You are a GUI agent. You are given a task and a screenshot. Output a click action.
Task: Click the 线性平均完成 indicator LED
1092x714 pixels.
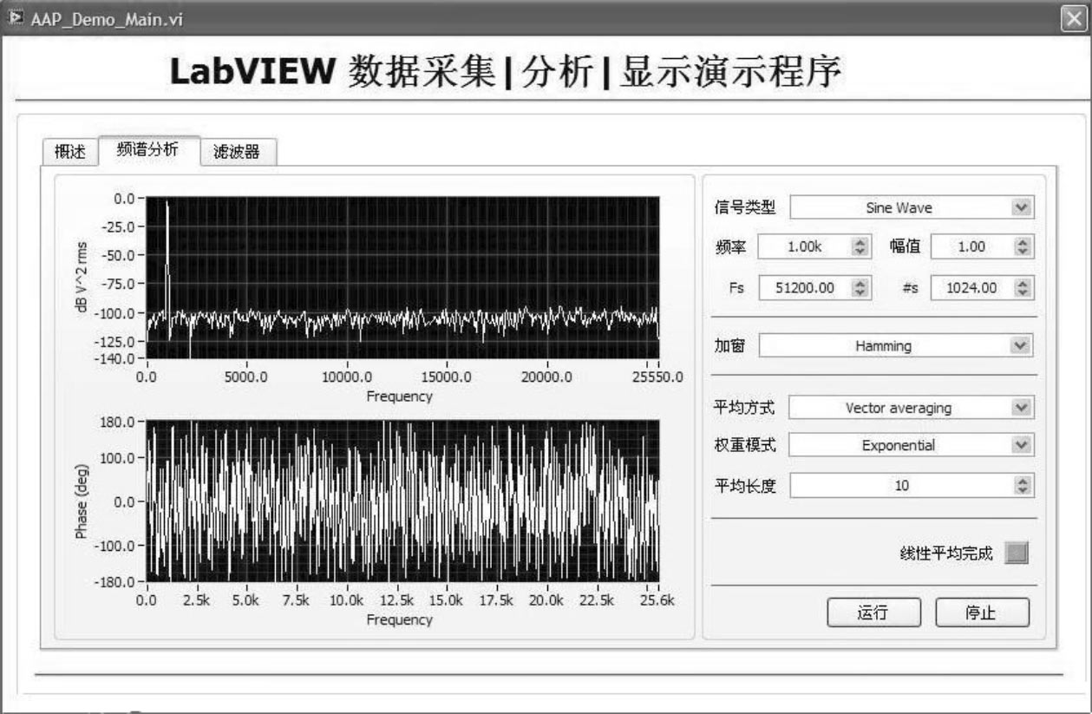point(1017,554)
